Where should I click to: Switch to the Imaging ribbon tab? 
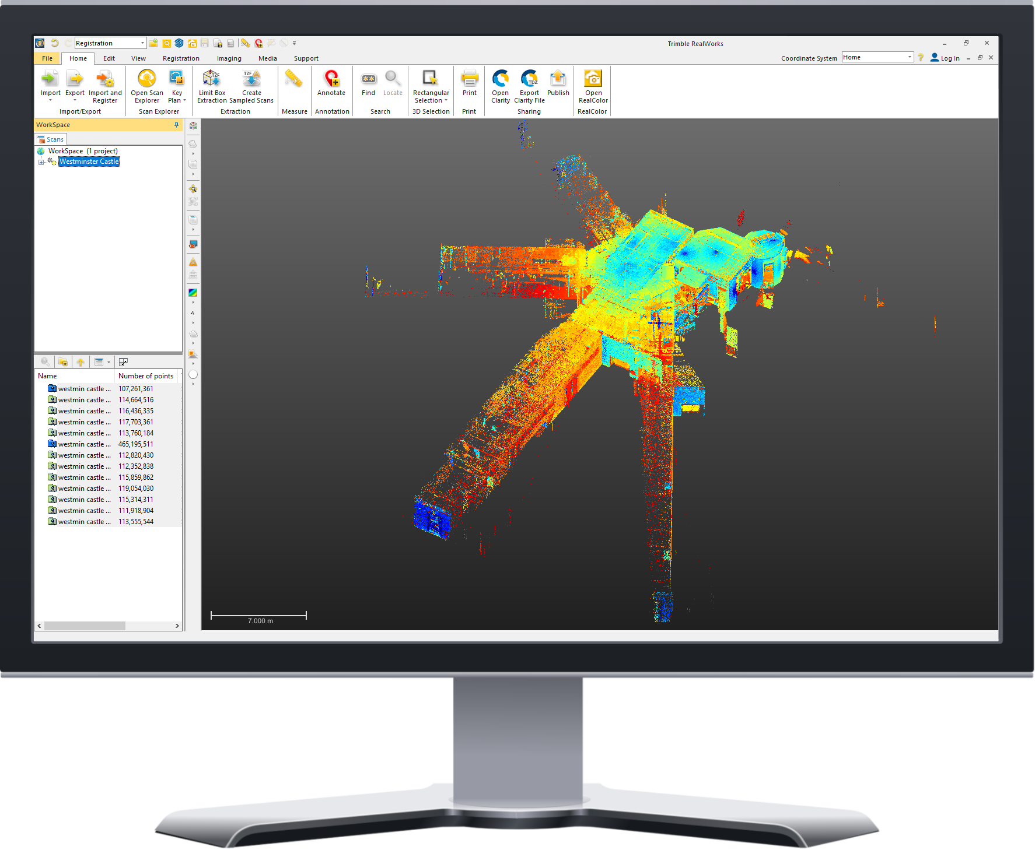point(229,58)
